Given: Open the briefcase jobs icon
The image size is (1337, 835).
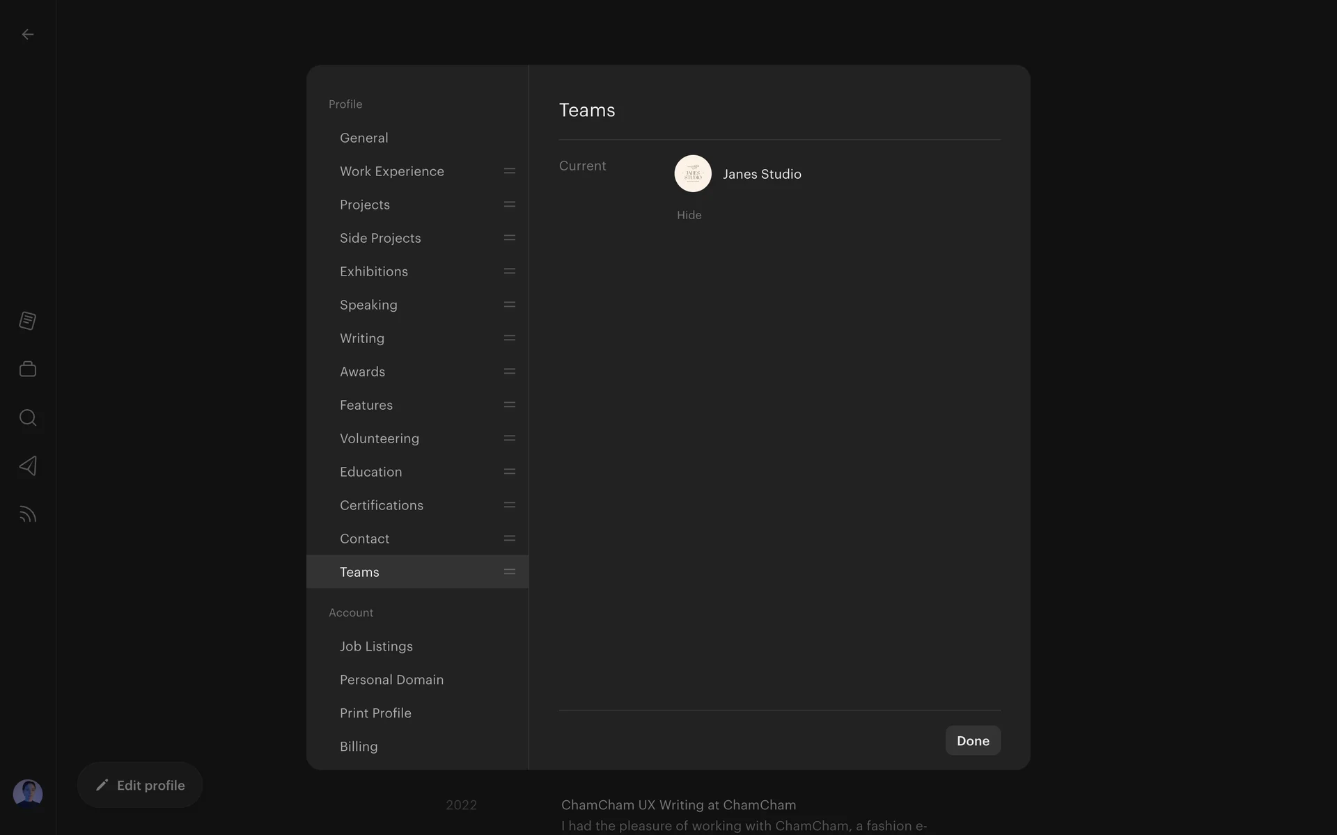Looking at the screenshot, I should (28, 369).
